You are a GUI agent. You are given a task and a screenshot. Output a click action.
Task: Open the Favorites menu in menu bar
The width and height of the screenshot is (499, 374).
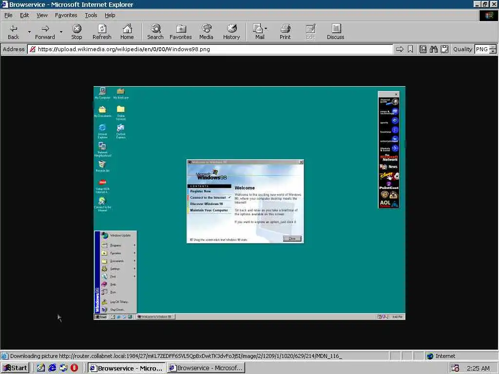(x=66, y=15)
